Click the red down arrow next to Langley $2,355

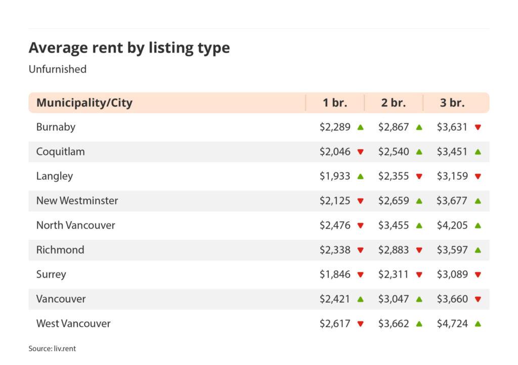(x=419, y=176)
